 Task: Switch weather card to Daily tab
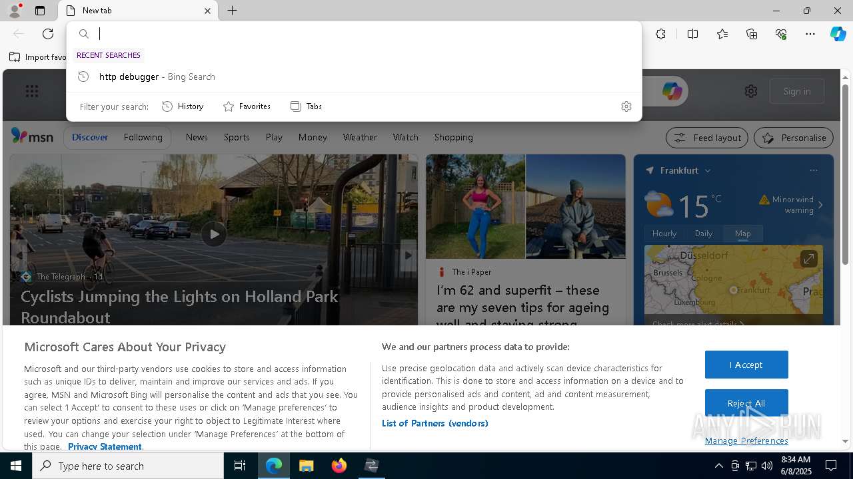click(704, 234)
